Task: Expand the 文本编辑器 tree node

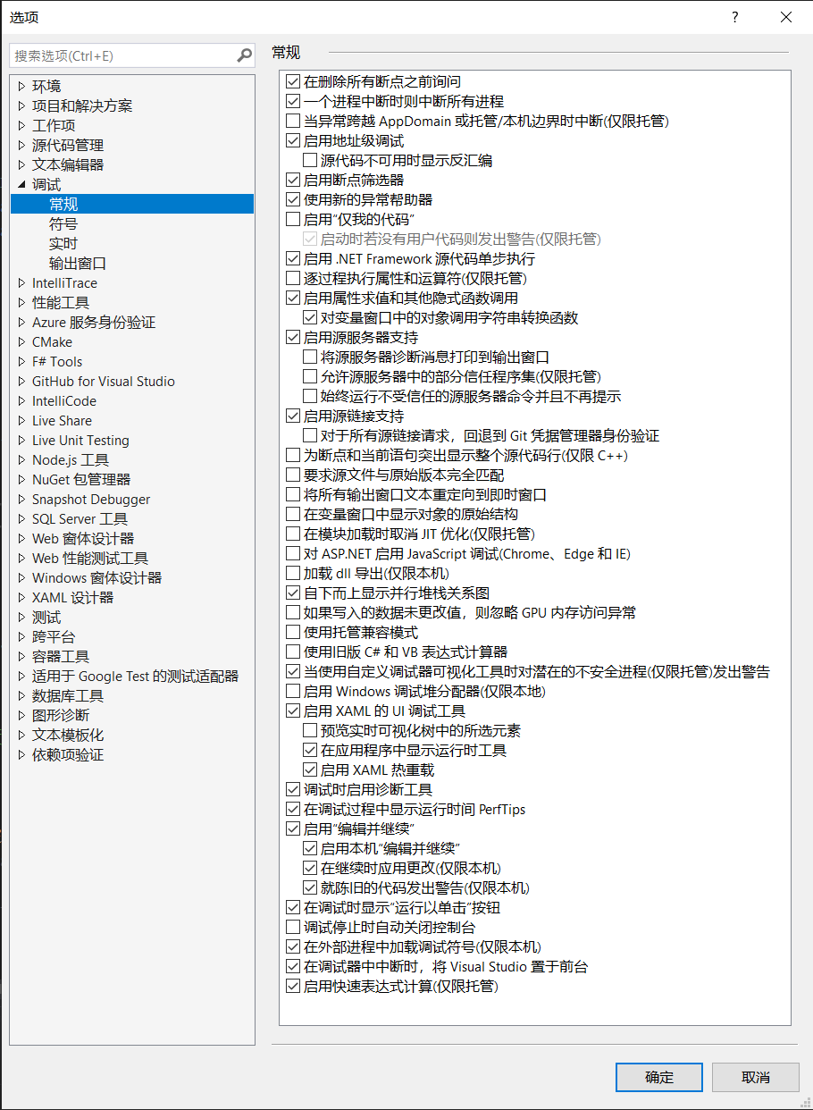Action: click(21, 164)
